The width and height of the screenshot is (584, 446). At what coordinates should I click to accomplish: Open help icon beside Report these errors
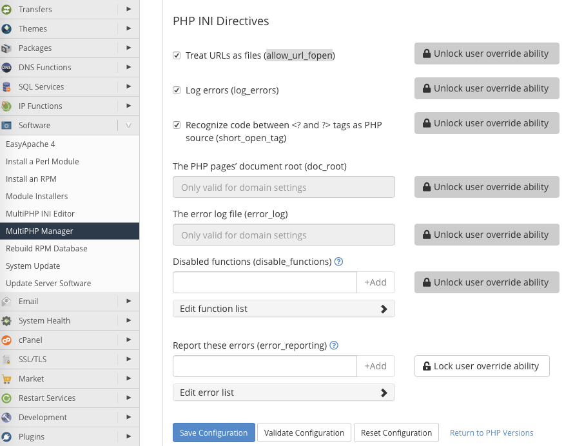(334, 345)
